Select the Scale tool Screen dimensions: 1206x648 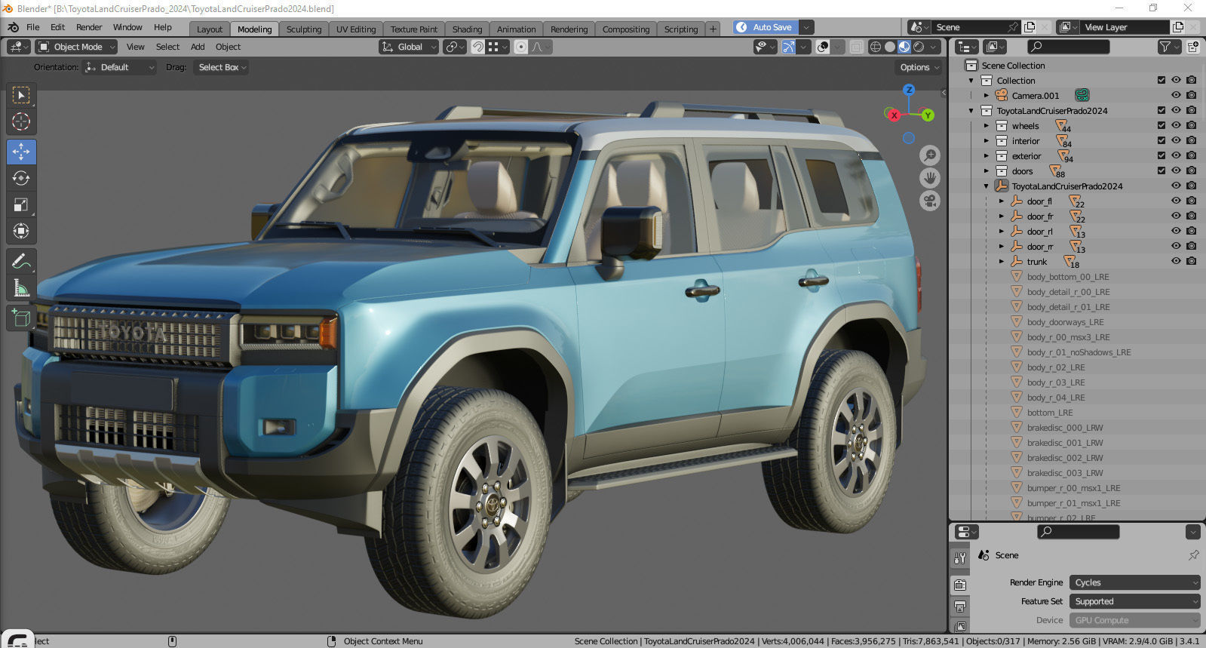point(21,204)
